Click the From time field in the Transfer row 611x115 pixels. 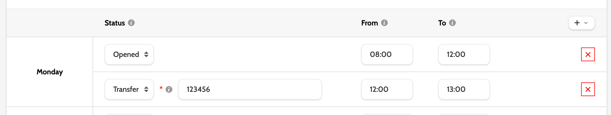click(387, 89)
